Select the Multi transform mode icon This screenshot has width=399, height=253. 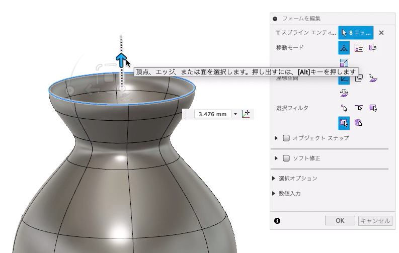[x=344, y=48]
